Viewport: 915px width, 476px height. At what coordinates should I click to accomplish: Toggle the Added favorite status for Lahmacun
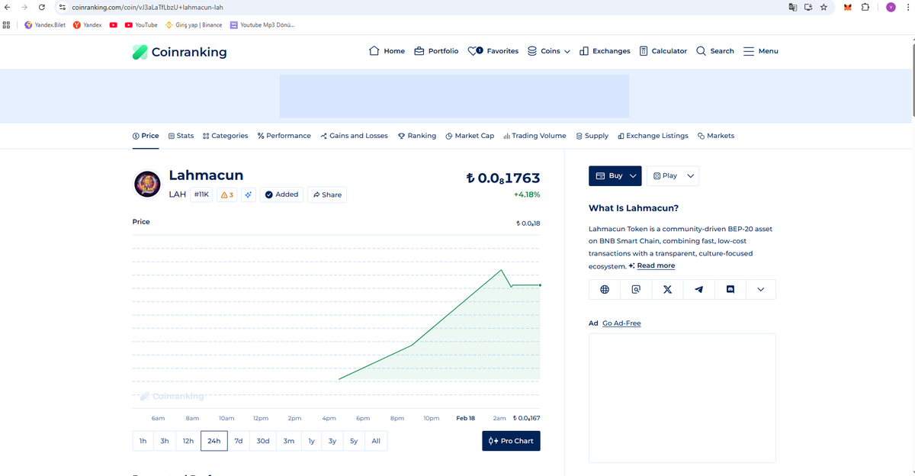[x=281, y=195]
